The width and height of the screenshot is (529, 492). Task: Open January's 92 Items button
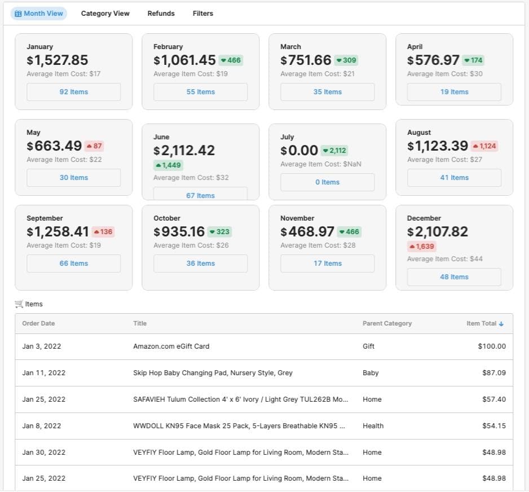pos(73,92)
